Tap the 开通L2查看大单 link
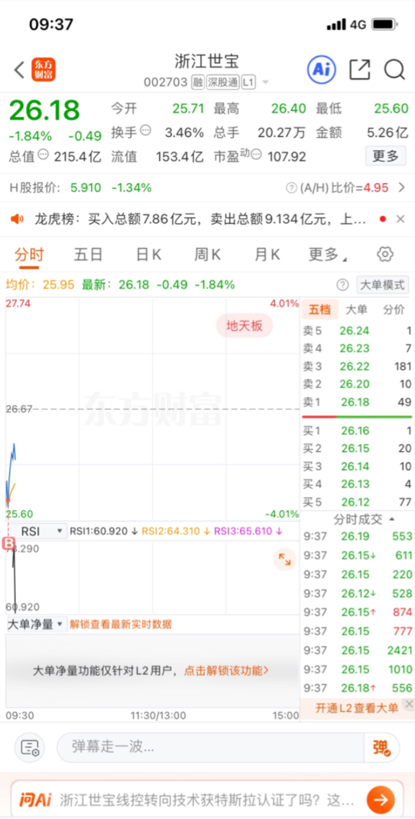The height and width of the screenshot is (819, 415). pos(357,708)
